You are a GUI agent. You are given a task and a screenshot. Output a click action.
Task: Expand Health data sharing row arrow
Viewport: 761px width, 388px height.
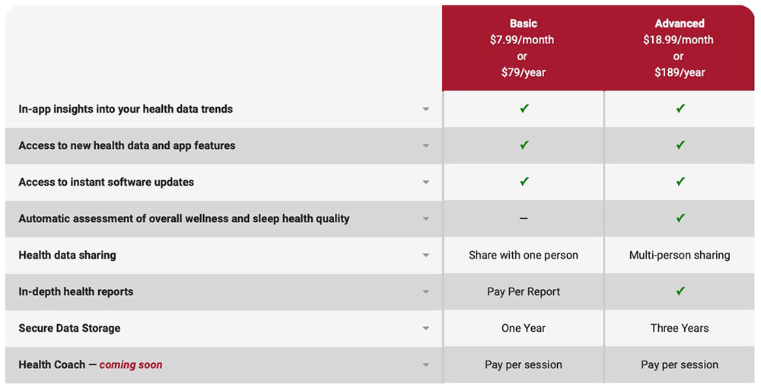point(426,256)
